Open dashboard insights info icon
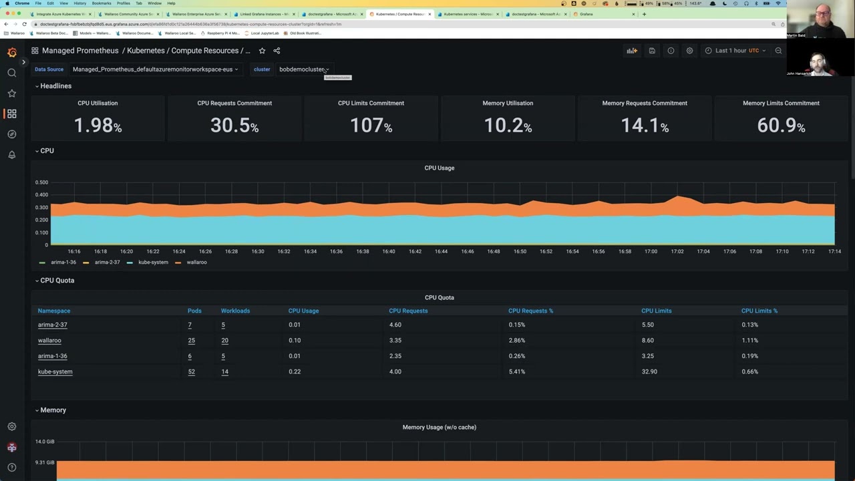Viewport: 855px width, 481px height. click(671, 51)
